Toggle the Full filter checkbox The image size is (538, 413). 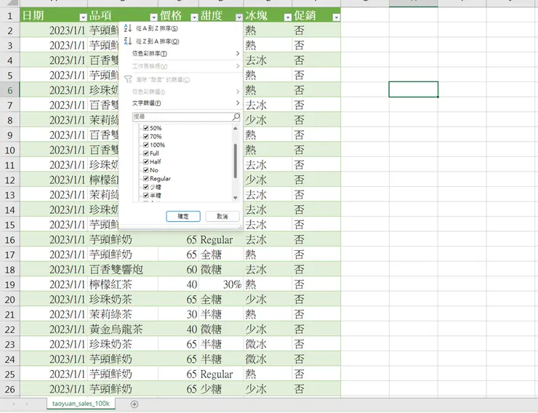click(x=146, y=153)
